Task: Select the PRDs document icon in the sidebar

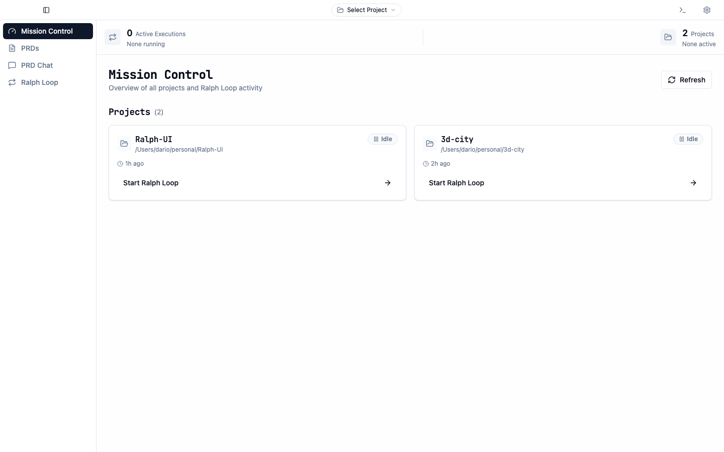Action: pos(12,48)
